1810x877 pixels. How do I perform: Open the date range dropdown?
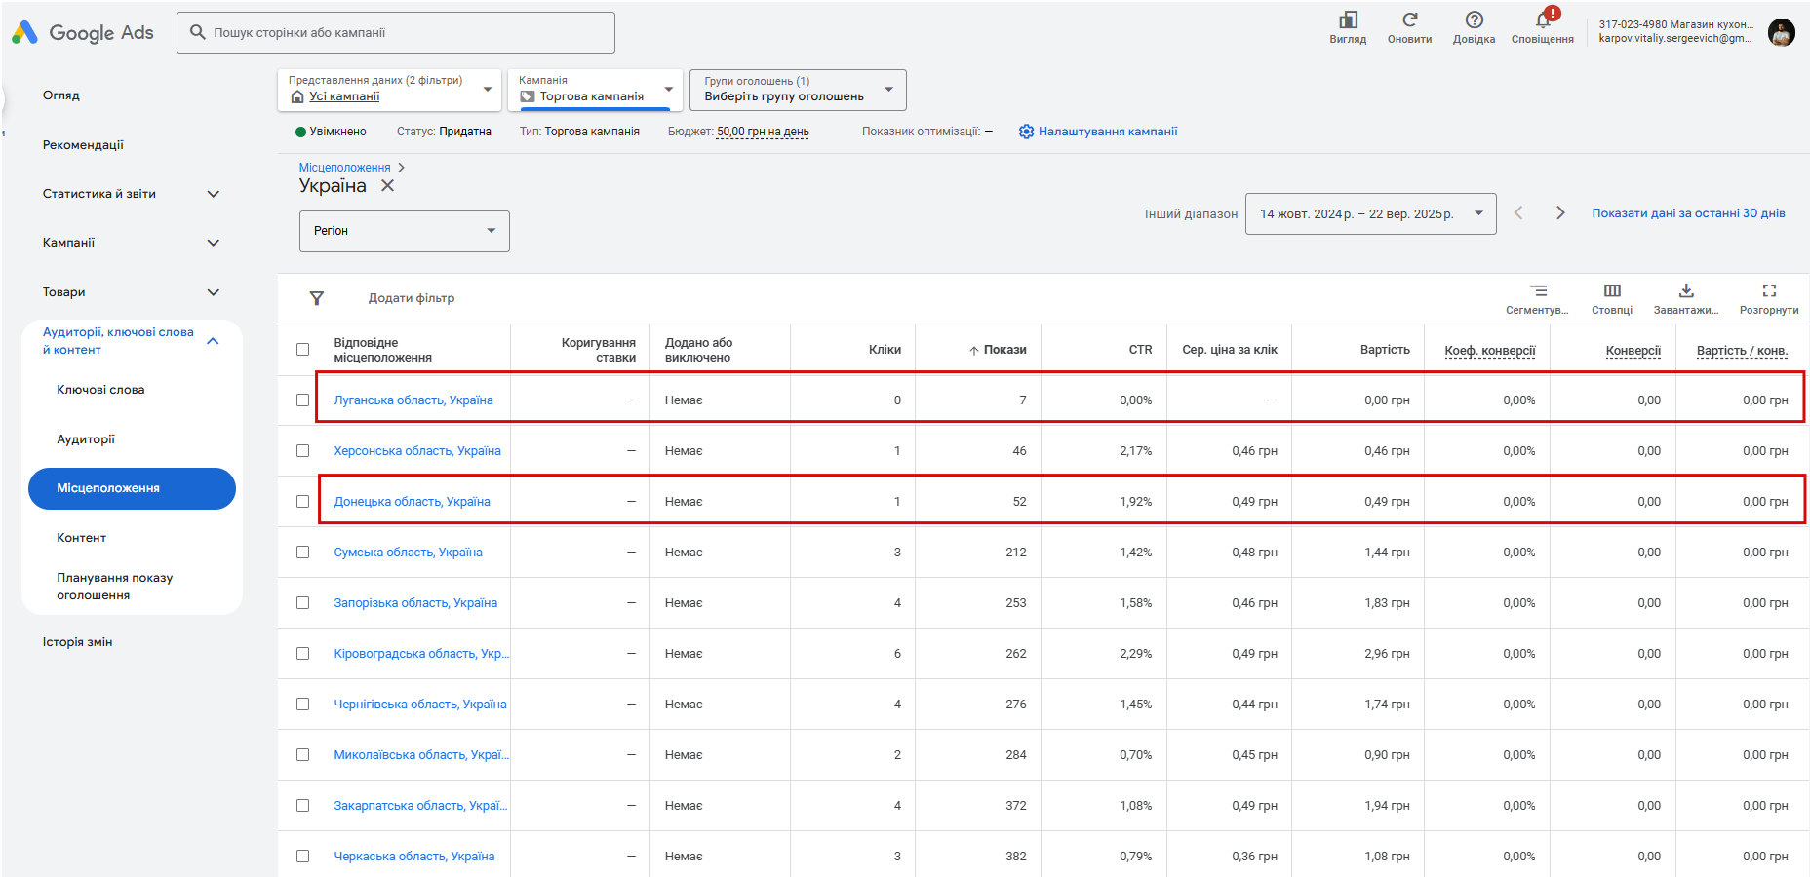click(1370, 214)
